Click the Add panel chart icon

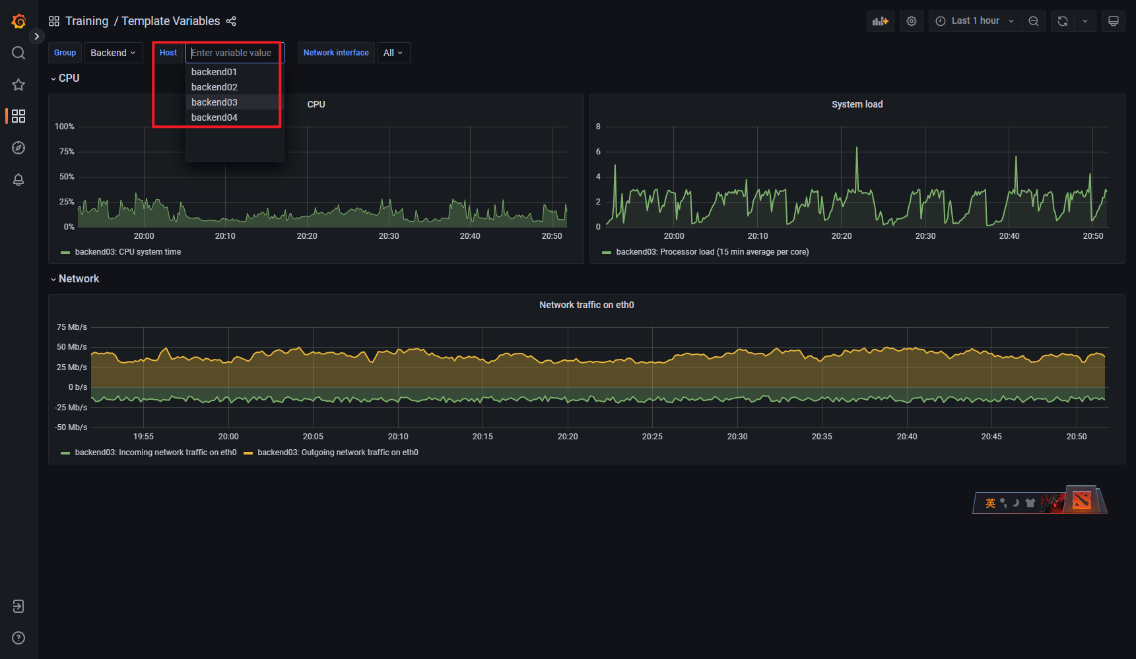coord(881,21)
